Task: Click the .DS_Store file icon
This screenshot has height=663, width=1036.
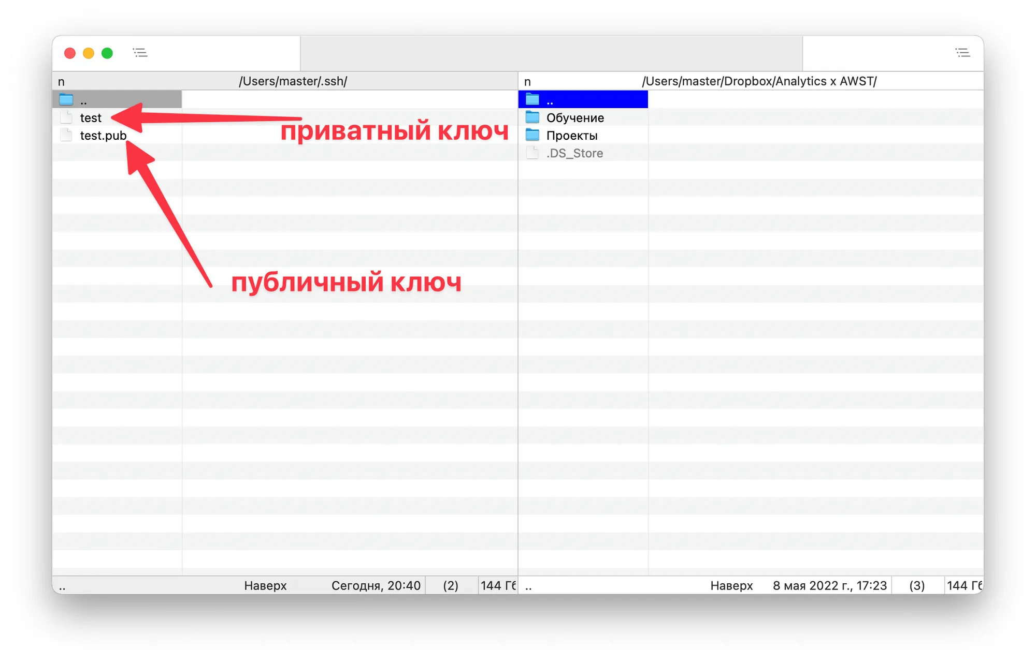Action: pyautogui.click(x=533, y=153)
